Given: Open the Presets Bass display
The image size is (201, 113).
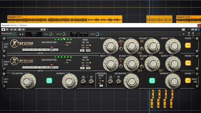Looking at the screenshot, I should pyautogui.click(x=34, y=34).
